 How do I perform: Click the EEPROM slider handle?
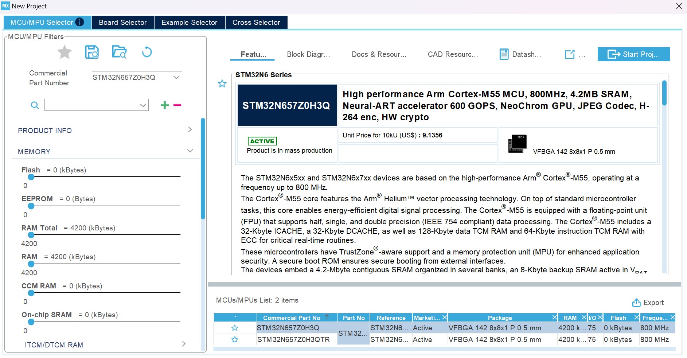(31, 206)
